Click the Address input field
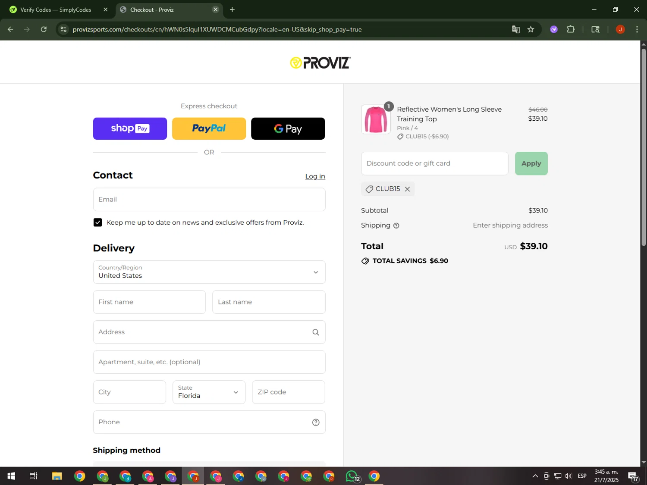Viewport: 647px width, 485px height. 209,332
